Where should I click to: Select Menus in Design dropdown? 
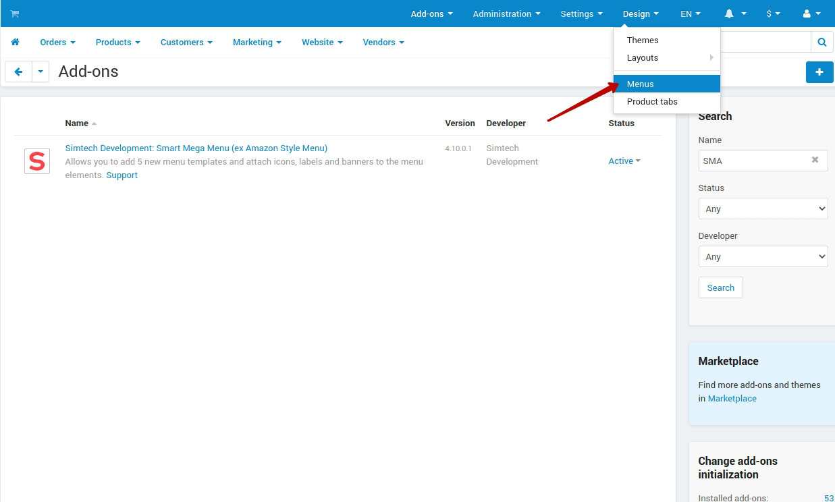[x=667, y=84]
